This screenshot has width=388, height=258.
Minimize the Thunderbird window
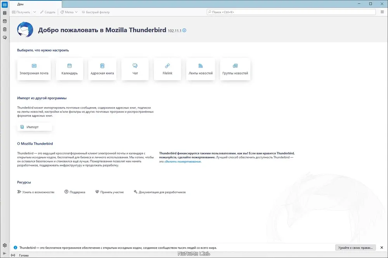tap(359, 4)
